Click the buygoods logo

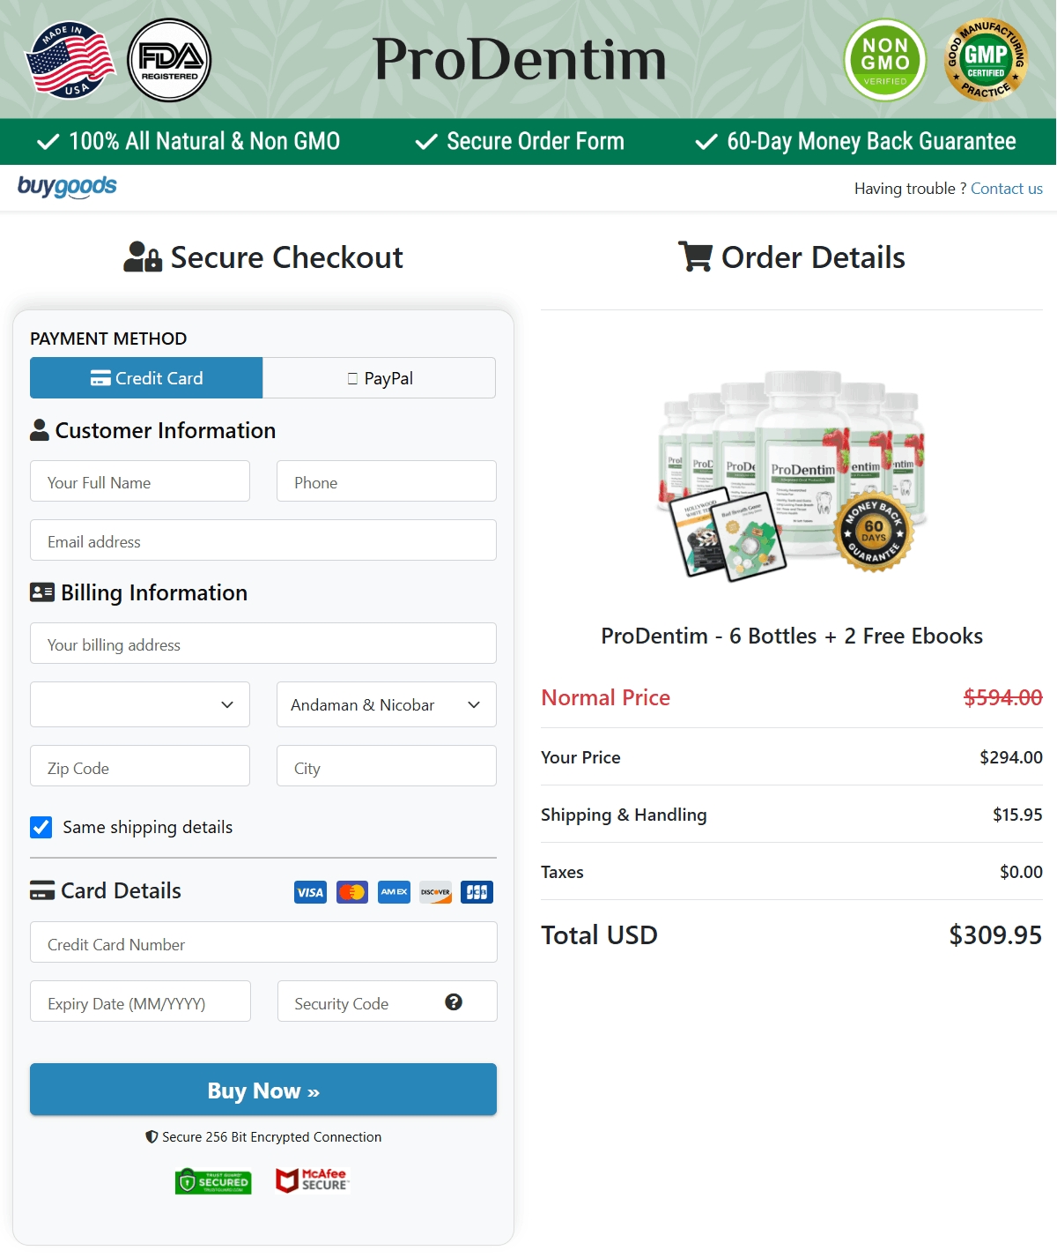[67, 186]
